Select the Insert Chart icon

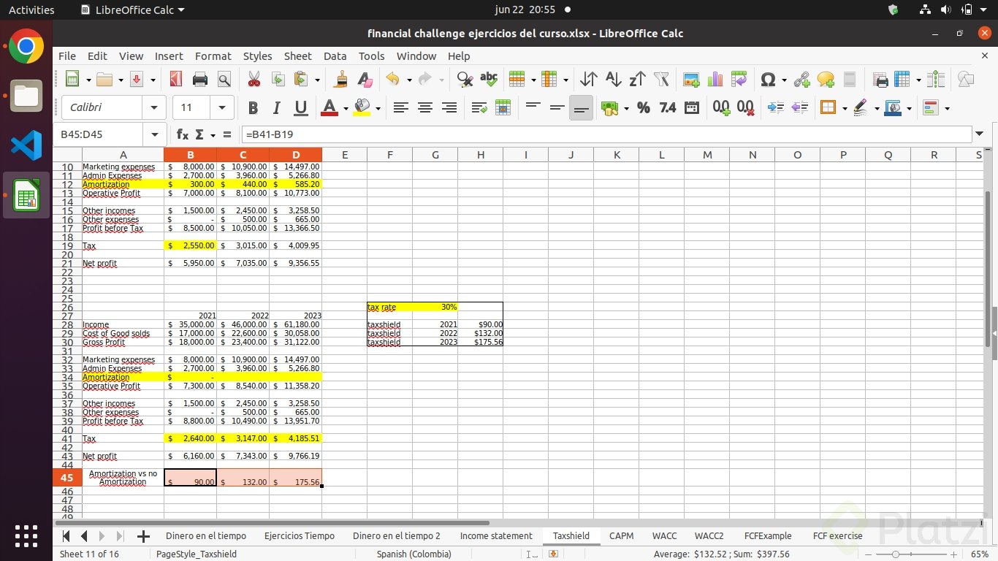pos(715,79)
